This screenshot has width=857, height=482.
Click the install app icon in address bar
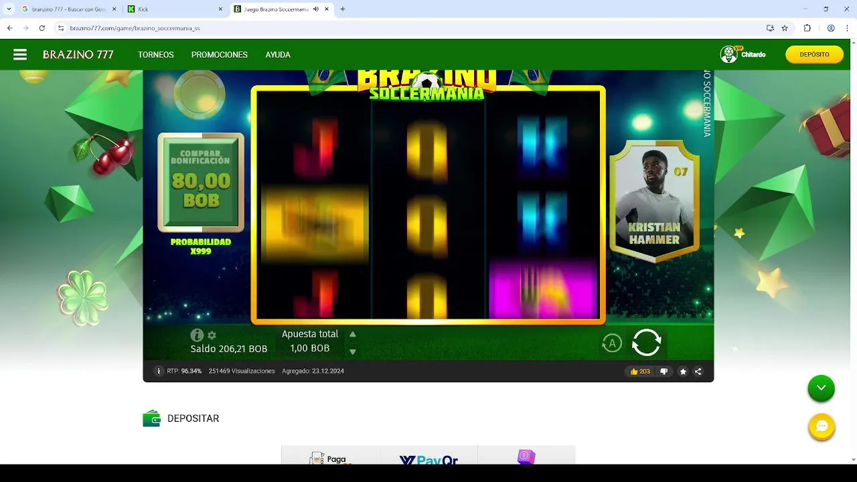(770, 28)
